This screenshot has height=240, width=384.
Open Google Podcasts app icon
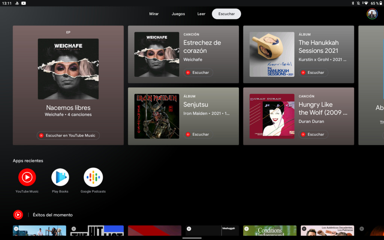93,177
